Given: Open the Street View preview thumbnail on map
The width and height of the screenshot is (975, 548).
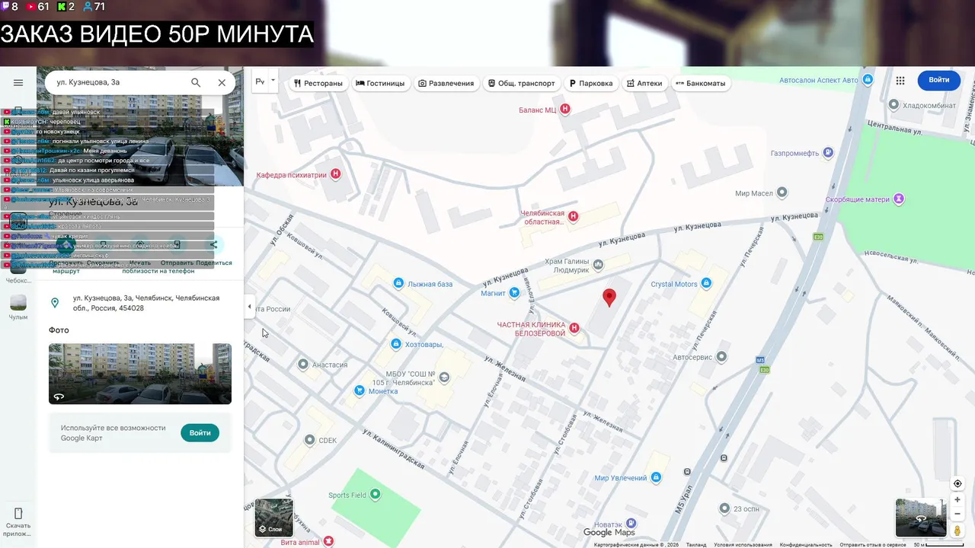Looking at the screenshot, I should click(921, 518).
